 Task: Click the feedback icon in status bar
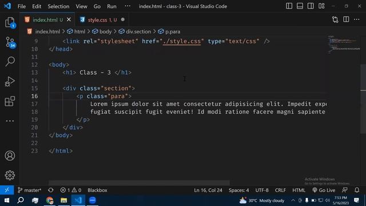click(344, 190)
